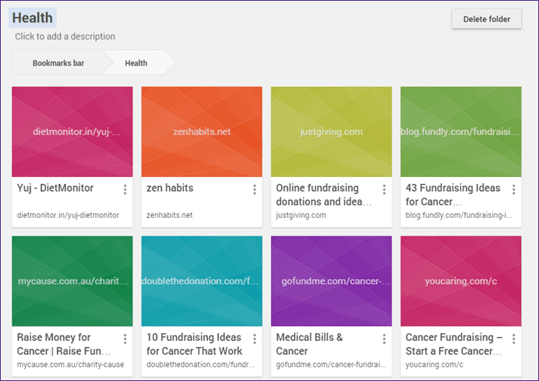Screen dimensions: 539x381
Task: Click the blog.fundly.com/fundraising-i... URL text
Action: pos(459,215)
